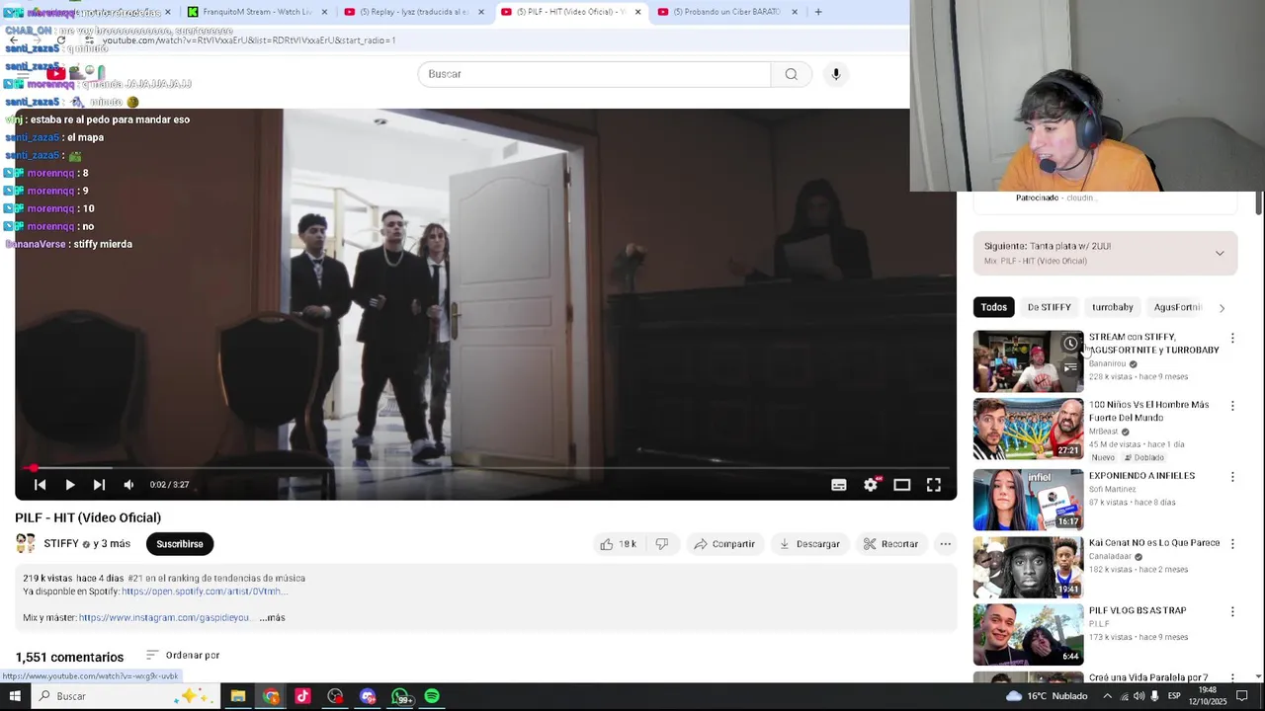Select the De STIFFY filter chip
1265x711 pixels.
tap(1049, 307)
